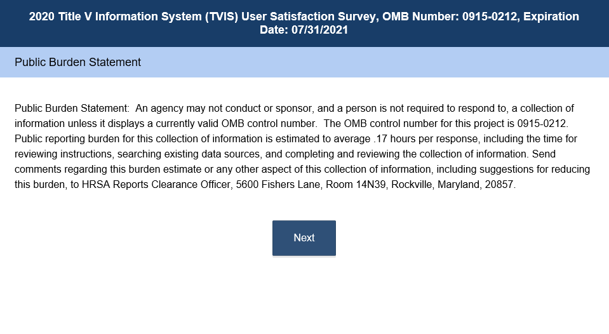Click the "Date: 07/31/2021" header text
The image size is (609, 334).
pos(304,30)
